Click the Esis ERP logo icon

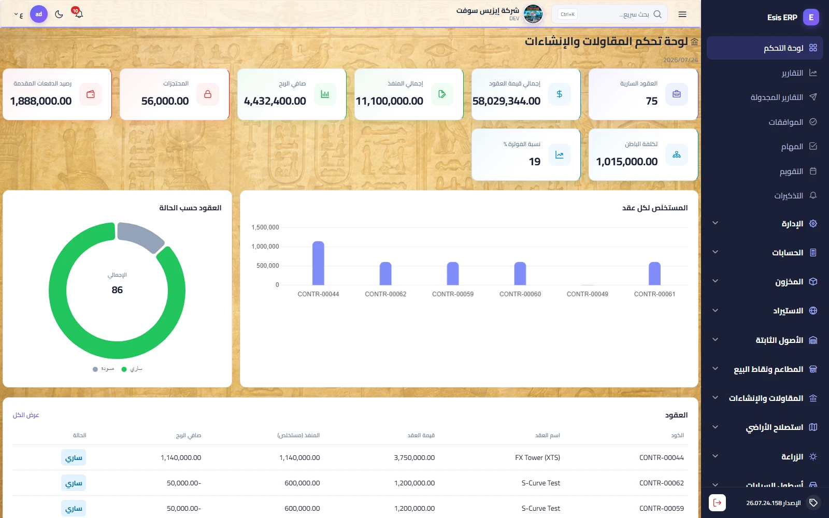[811, 17]
